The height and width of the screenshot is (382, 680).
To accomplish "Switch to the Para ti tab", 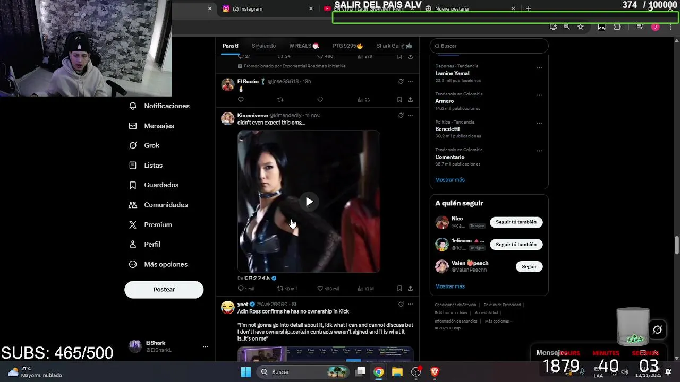I will 230,46.
